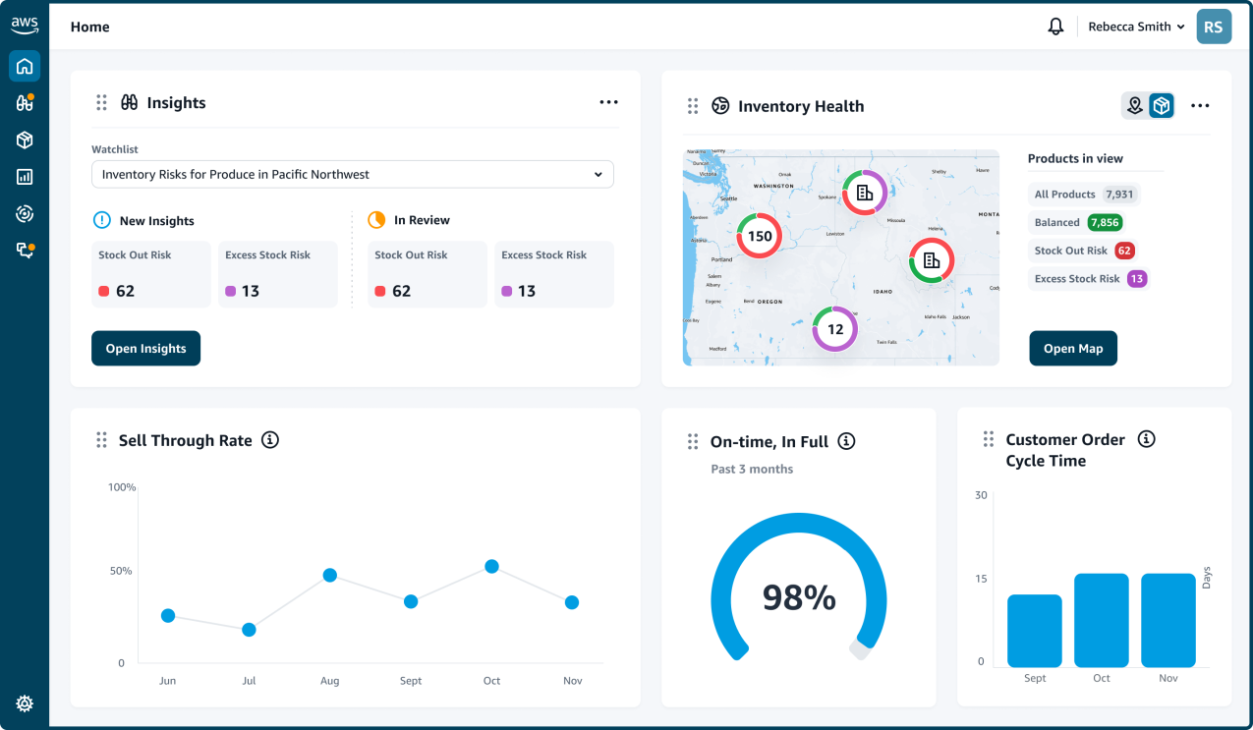
Task: Click the Open Map button
Action: (1073, 349)
